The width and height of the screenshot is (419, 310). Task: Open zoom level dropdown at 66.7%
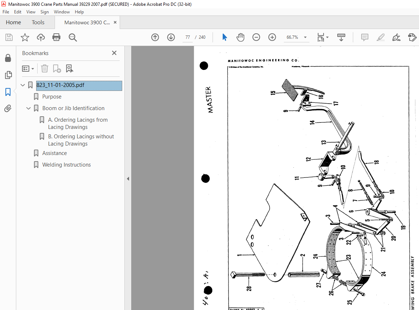coord(305,37)
